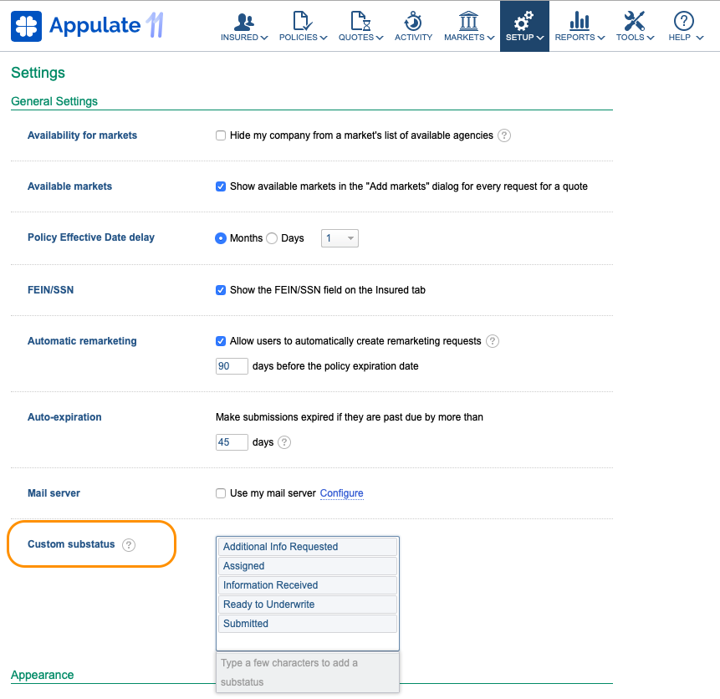Select the Months radio button

221,238
